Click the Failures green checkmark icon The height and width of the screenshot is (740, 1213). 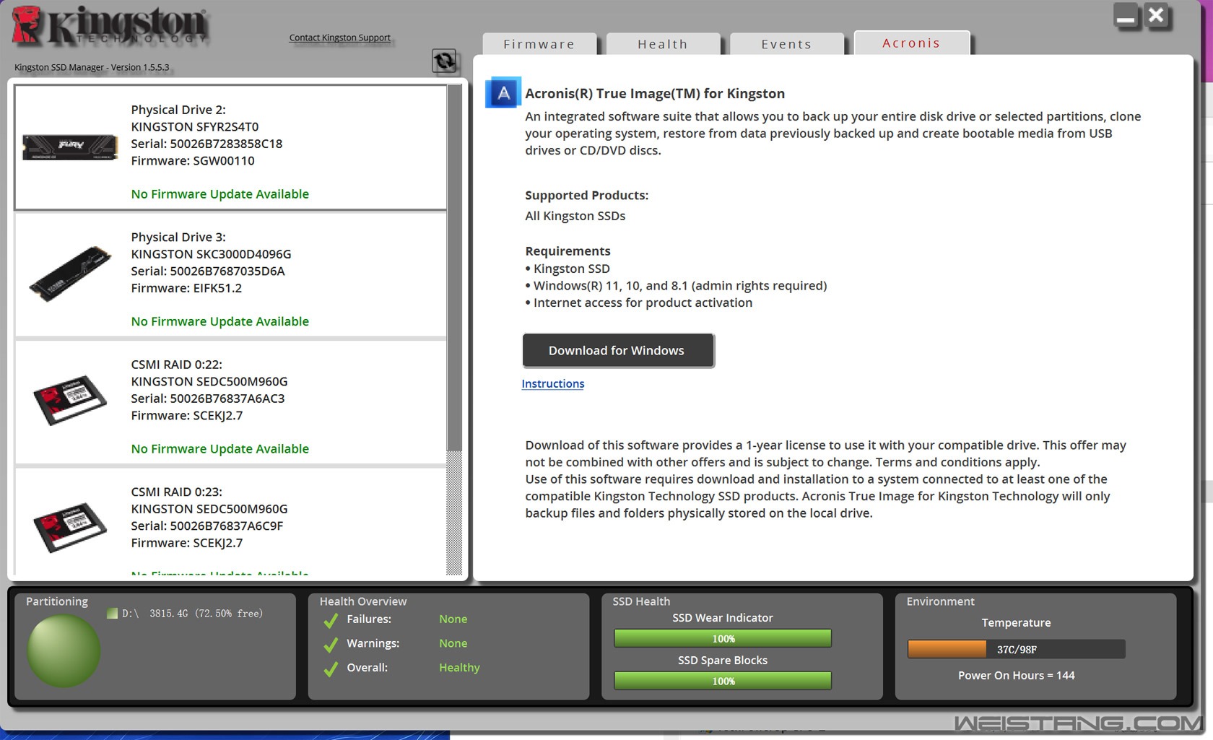[x=331, y=619]
